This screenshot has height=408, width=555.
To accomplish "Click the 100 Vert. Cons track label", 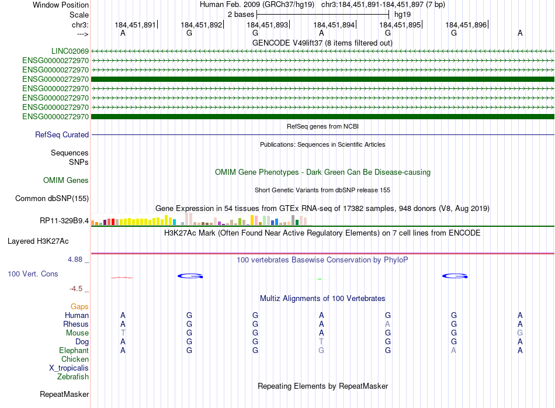I will click(33, 274).
